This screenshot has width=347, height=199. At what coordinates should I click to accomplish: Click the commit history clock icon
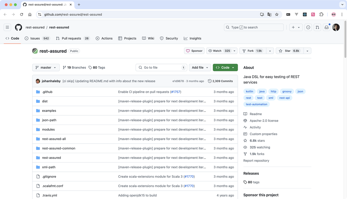(210, 81)
